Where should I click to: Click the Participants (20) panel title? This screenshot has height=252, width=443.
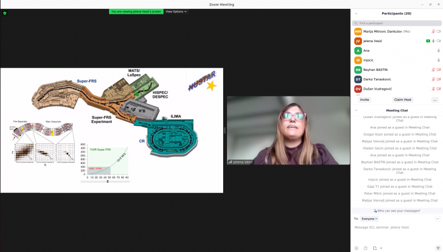396,13
